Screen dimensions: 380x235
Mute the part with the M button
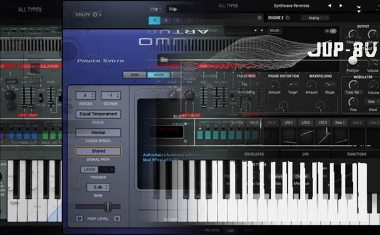79,219
